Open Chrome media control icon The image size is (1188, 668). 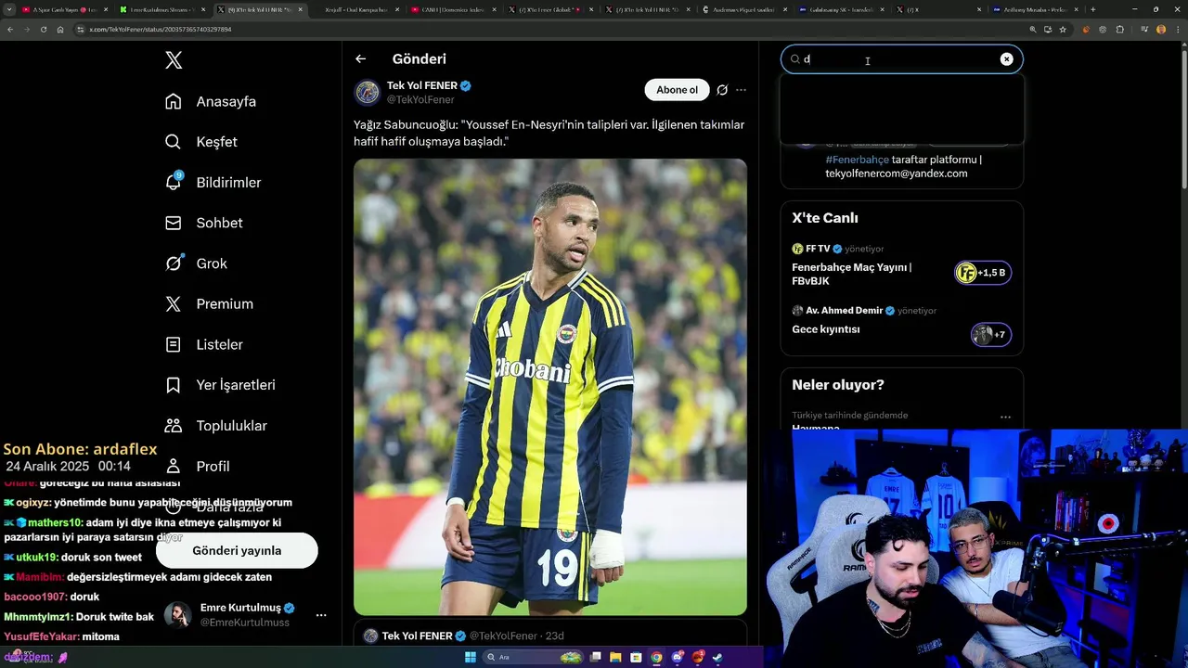click(x=1143, y=30)
